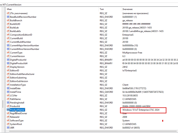The width and height of the screenshot is (178, 133).
Task: Click the DWORD icon next to UBR
Action: click(x=8, y=128)
